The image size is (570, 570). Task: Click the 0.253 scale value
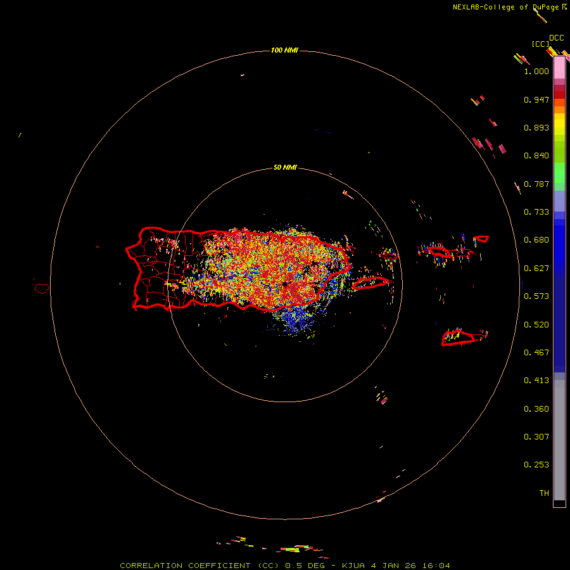point(536,465)
